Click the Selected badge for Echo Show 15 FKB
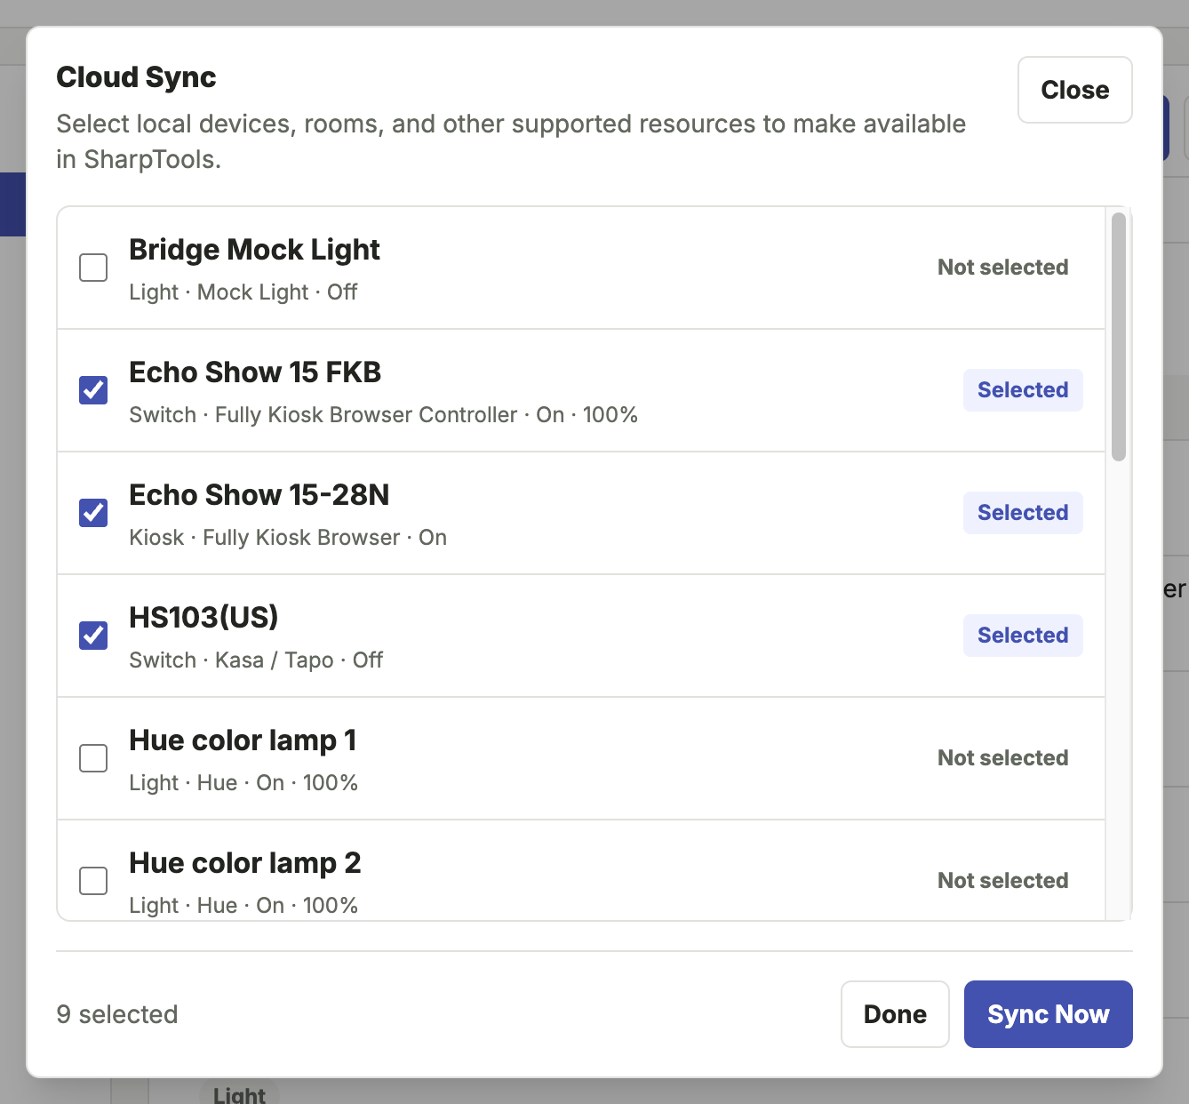This screenshot has height=1104, width=1189. [x=1023, y=390]
